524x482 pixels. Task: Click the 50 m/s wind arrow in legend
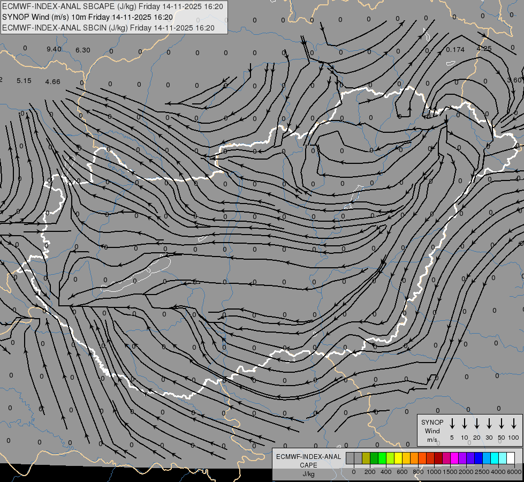[502, 424]
